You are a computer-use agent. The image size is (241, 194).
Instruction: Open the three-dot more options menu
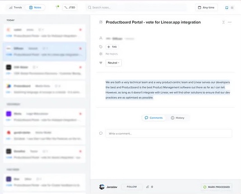[230, 22]
